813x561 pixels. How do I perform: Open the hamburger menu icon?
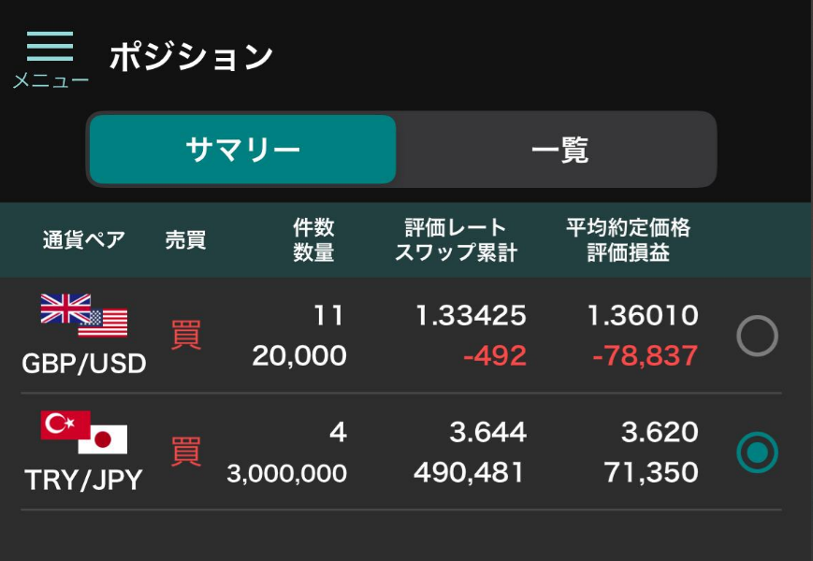click(x=50, y=47)
